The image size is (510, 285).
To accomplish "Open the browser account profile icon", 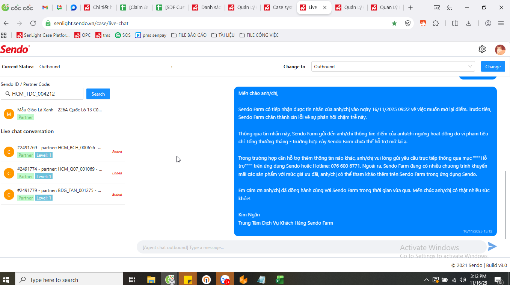I will [x=488, y=23].
